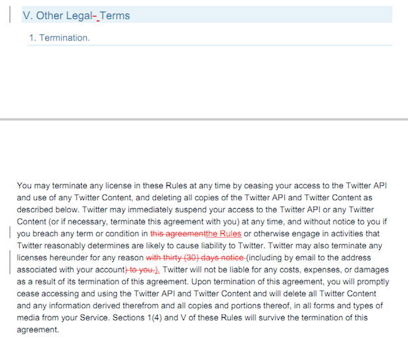Screen dimensions: 408x339
Task: Click the 'V. Other Legal Terms' heading
Action: click(76, 16)
